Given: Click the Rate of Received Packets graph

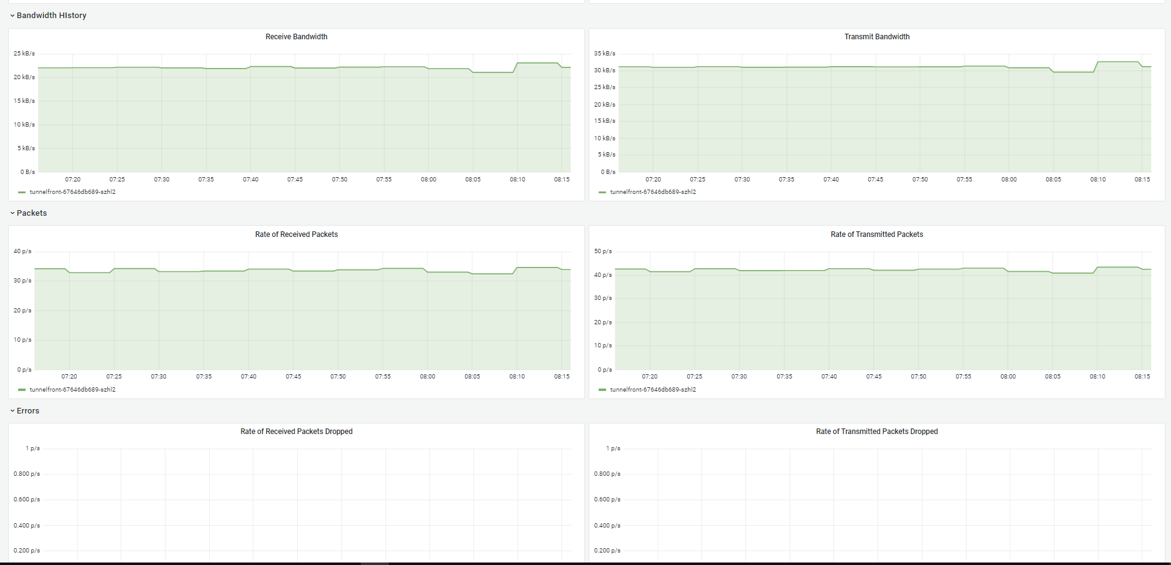Looking at the screenshot, I should 302,311.
